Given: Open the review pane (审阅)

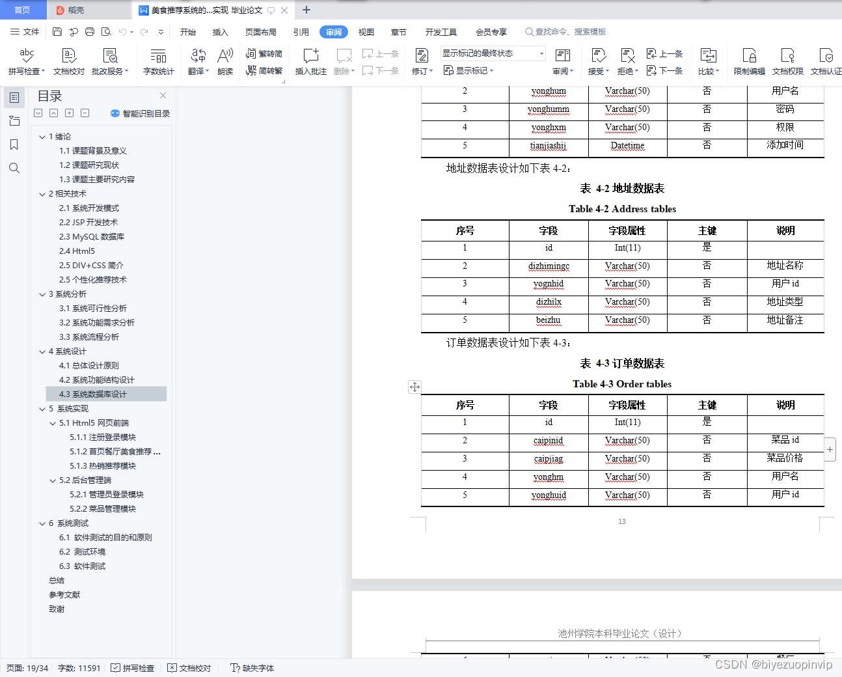Looking at the screenshot, I should [563, 62].
